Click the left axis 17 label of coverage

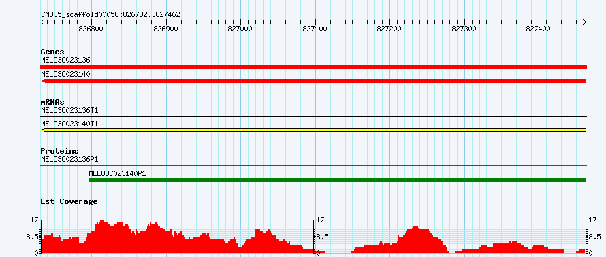pos(35,220)
